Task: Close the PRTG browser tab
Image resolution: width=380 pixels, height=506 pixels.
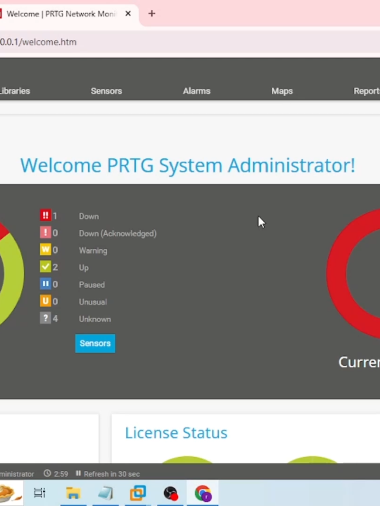Action: [x=128, y=14]
